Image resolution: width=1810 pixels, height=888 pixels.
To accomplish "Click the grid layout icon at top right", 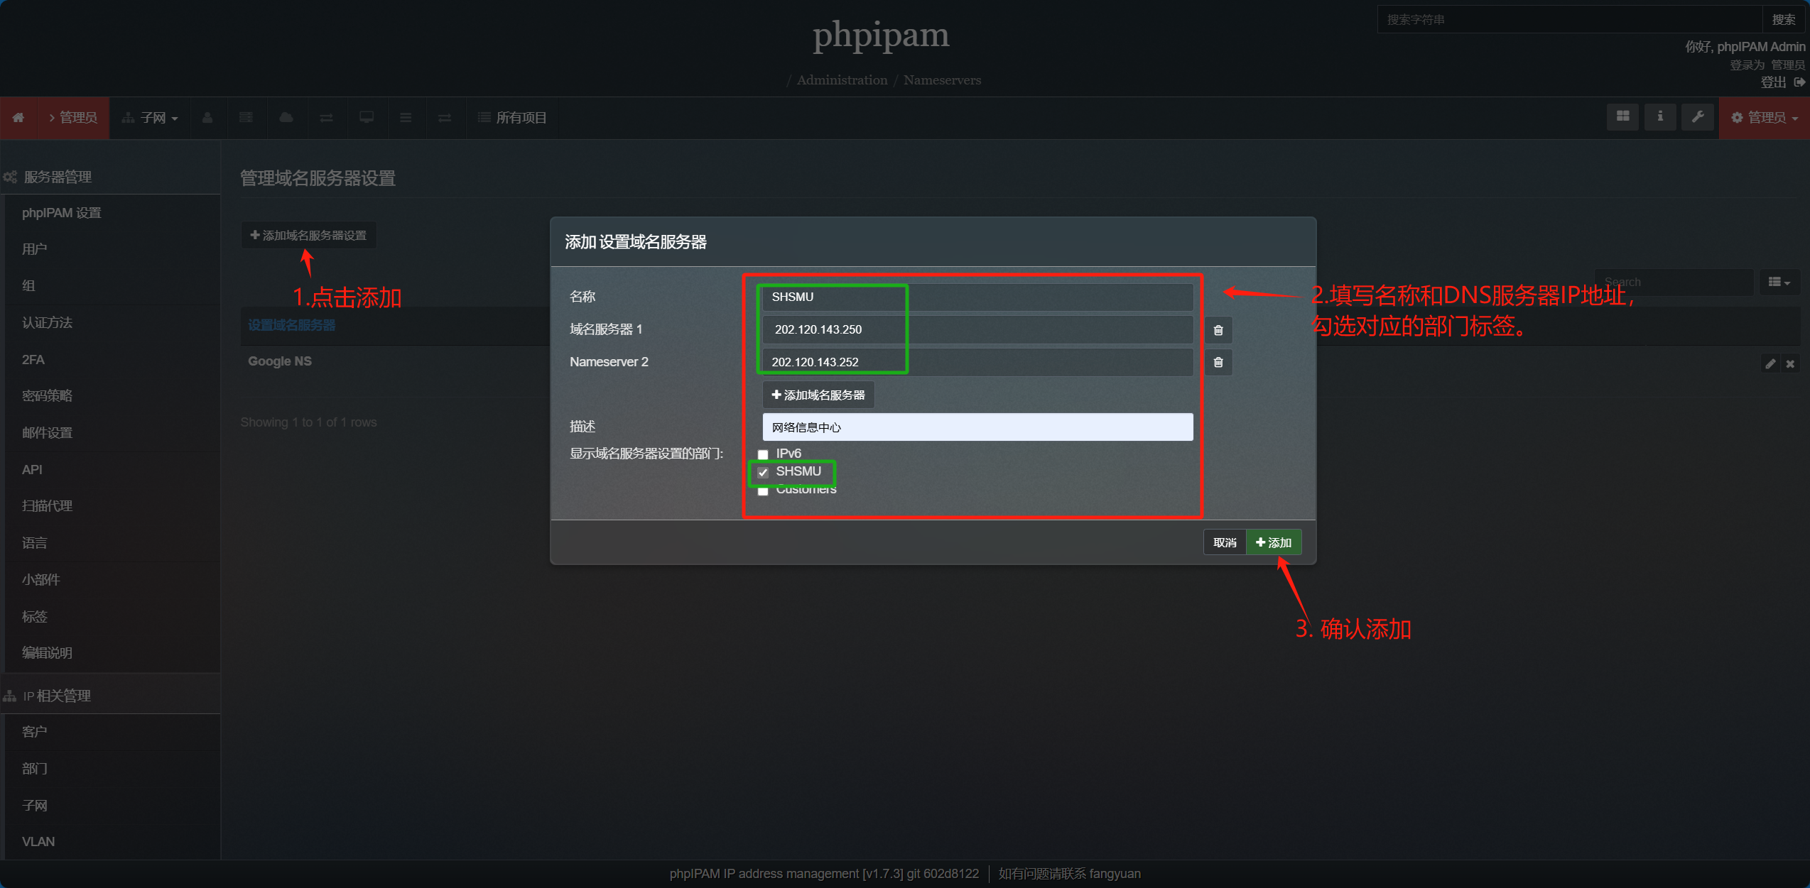I will coord(1622,116).
